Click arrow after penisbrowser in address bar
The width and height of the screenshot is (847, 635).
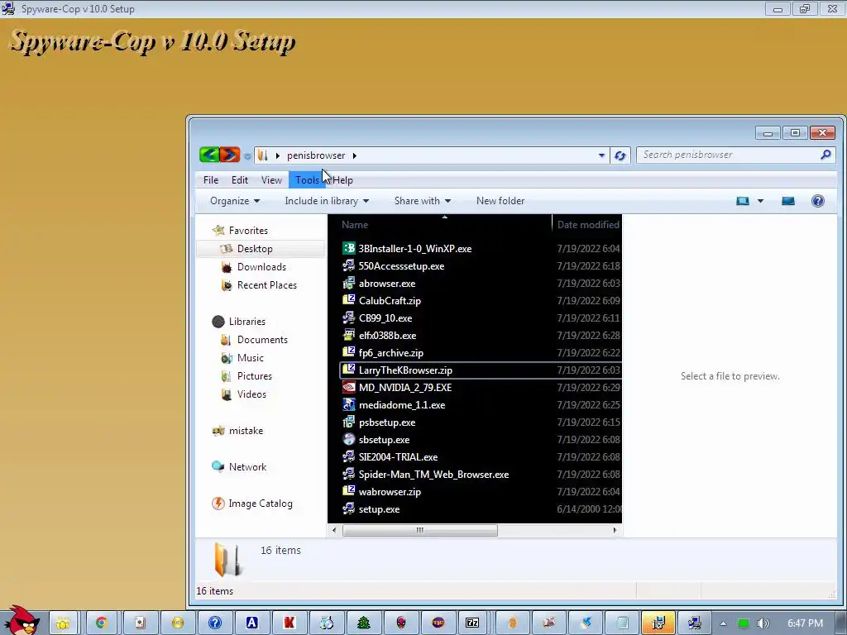pyautogui.click(x=354, y=155)
